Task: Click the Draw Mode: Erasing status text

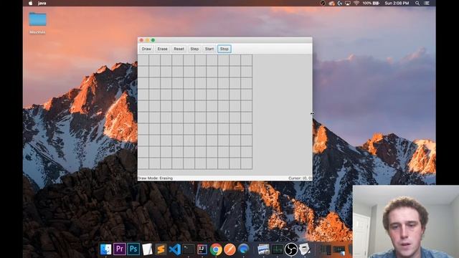Action: 155,178
